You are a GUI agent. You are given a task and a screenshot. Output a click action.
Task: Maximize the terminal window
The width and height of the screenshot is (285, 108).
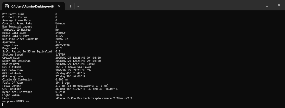pos(267,5)
